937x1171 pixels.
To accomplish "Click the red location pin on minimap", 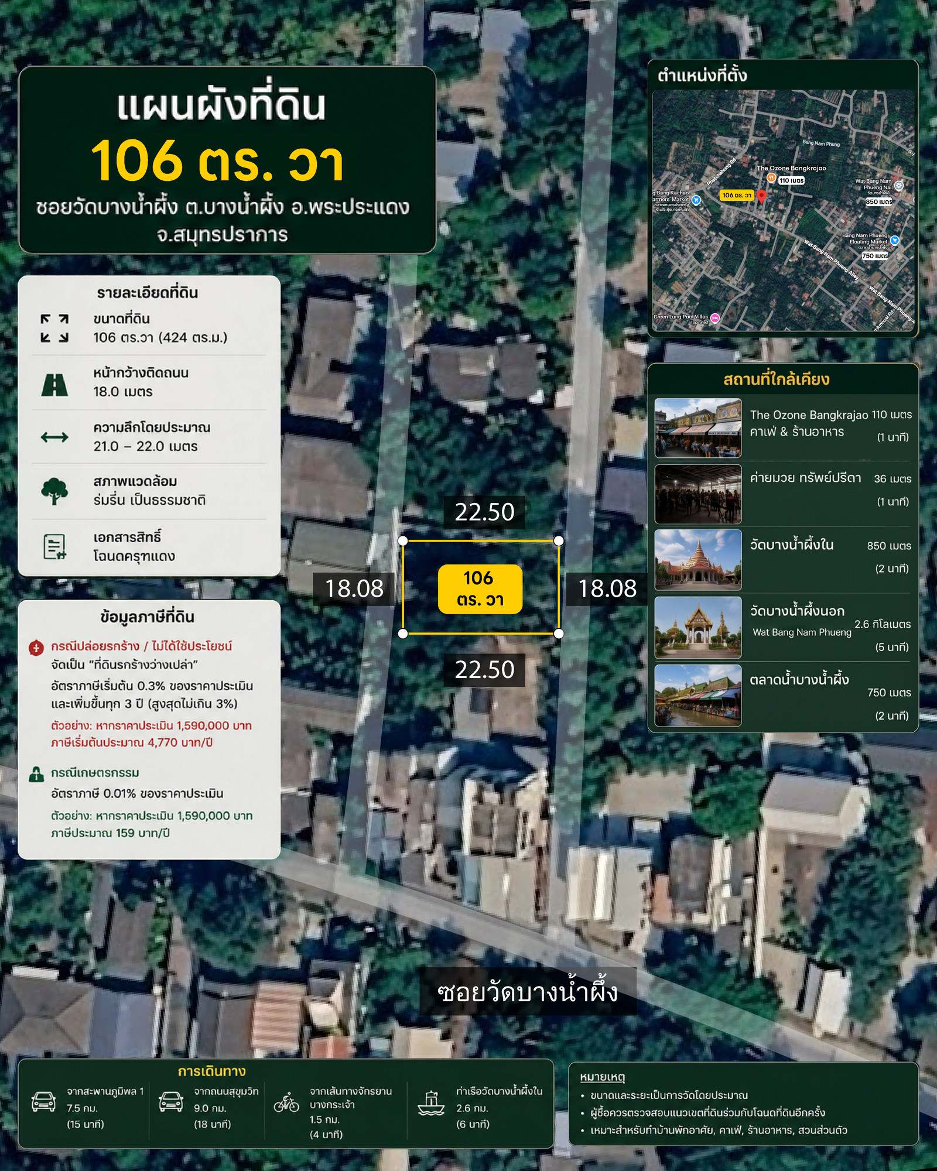I will point(761,197).
